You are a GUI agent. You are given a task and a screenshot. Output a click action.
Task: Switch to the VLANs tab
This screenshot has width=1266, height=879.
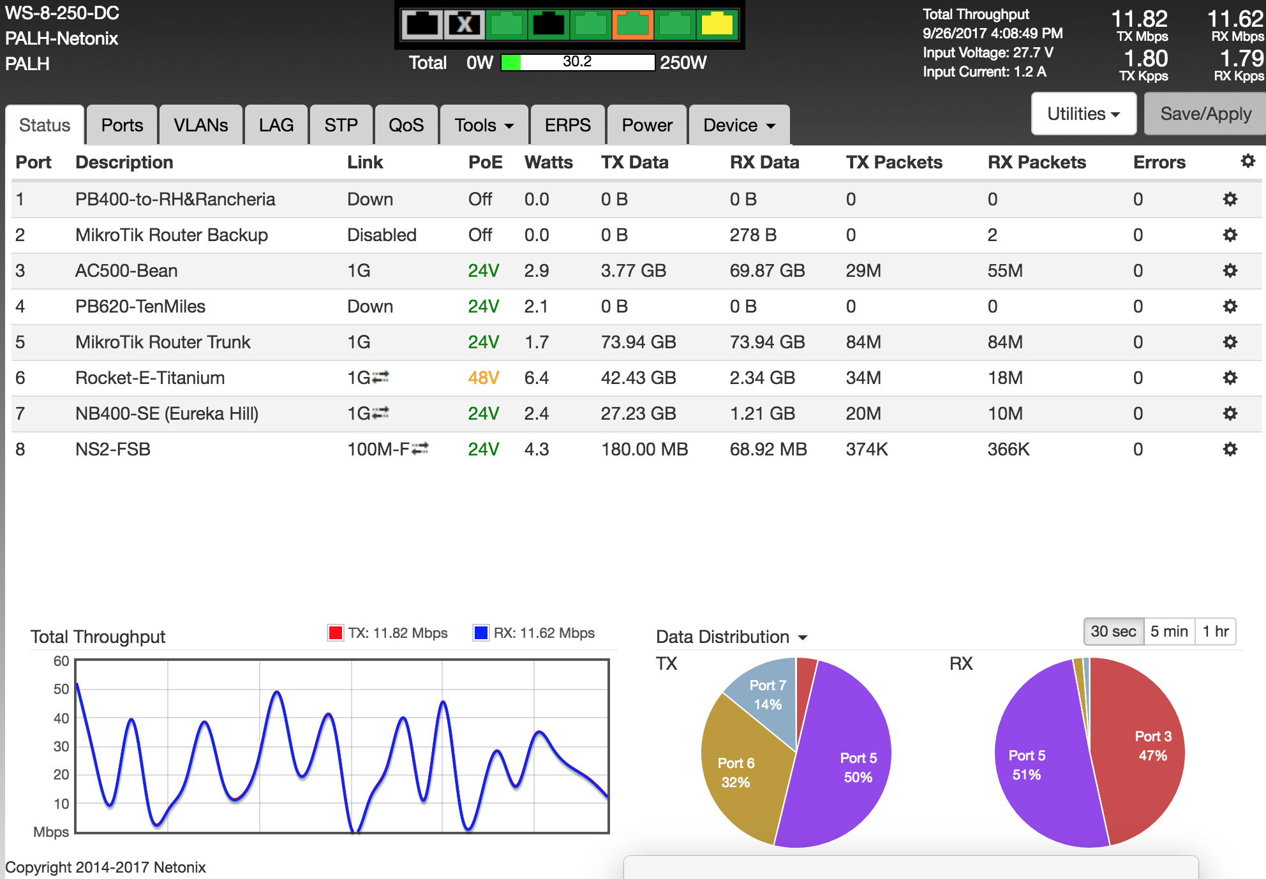click(x=200, y=125)
